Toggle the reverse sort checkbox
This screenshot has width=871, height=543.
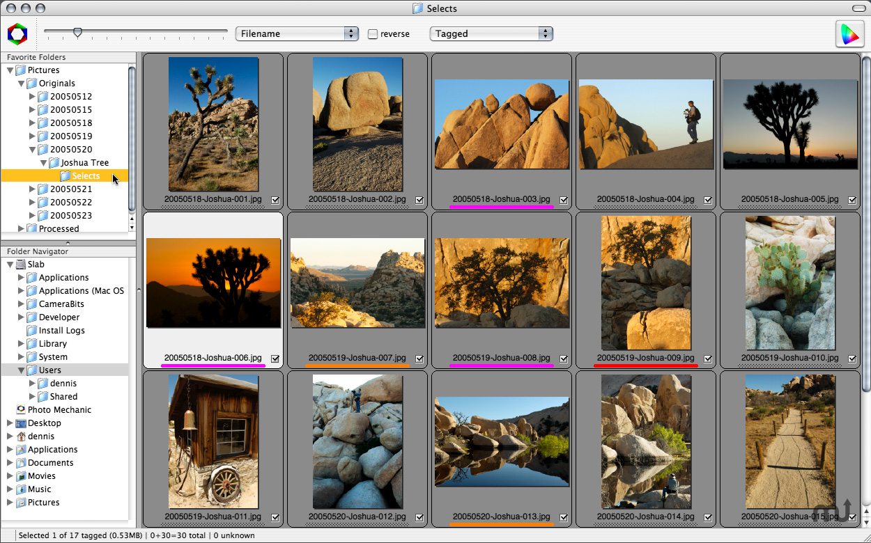pos(373,34)
